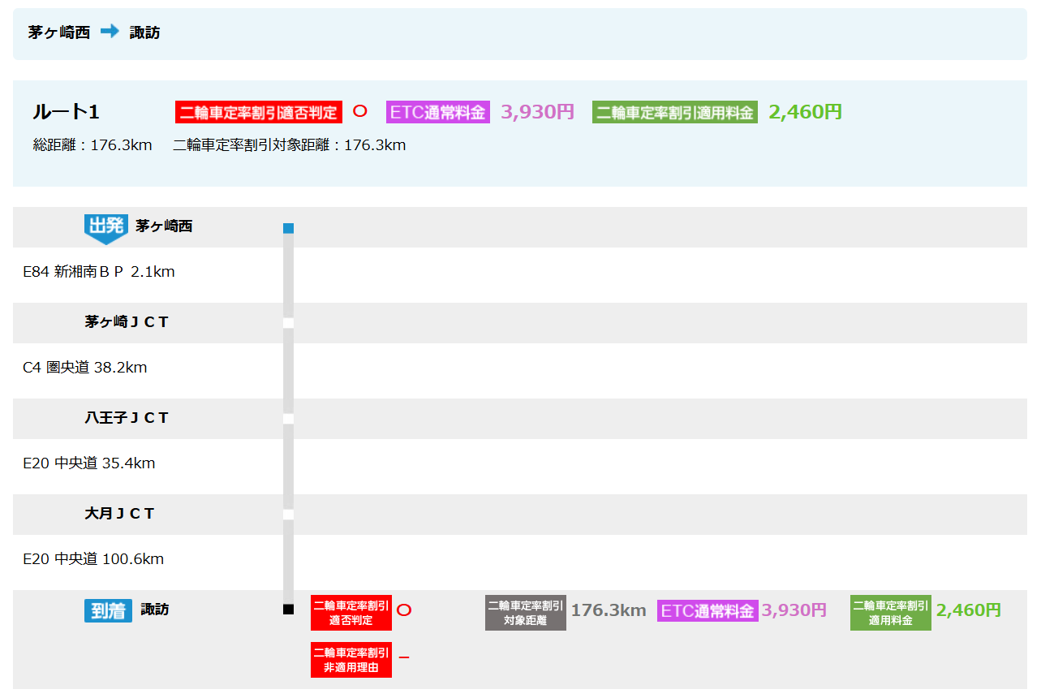
Task: Click the green 2,460円 price in arrival row
Action: (968, 610)
